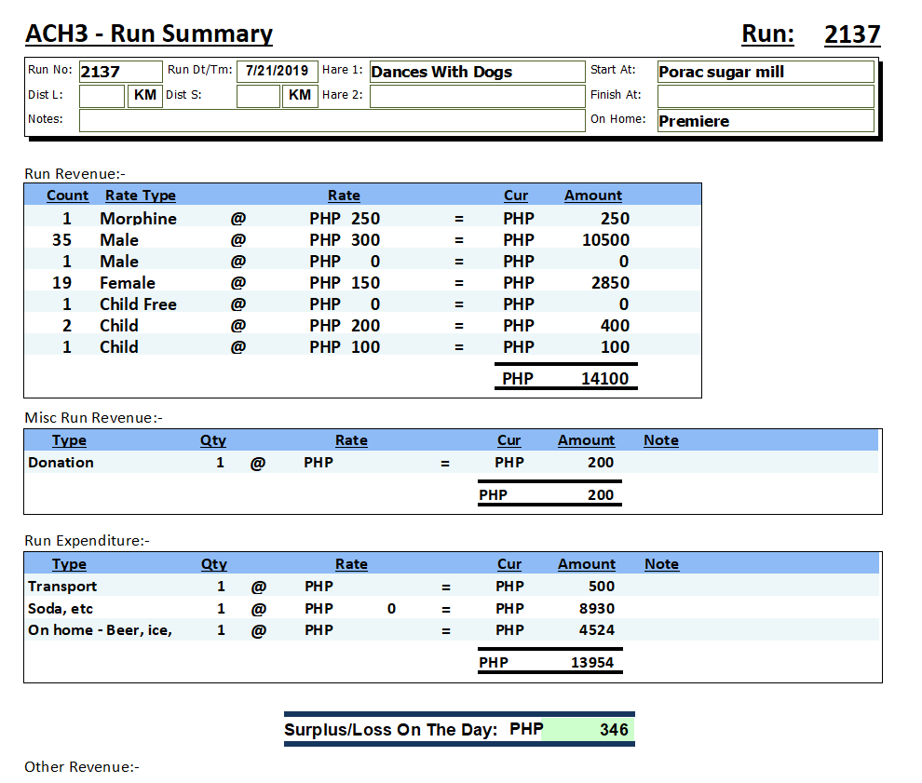Click the Note header in Run Expenditure
This screenshot has height=783, width=922.
[x=661, y=564]
